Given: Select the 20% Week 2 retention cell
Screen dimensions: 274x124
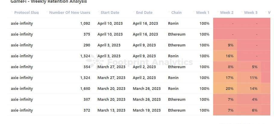Looking at the screenshot, I should [225, 88].
